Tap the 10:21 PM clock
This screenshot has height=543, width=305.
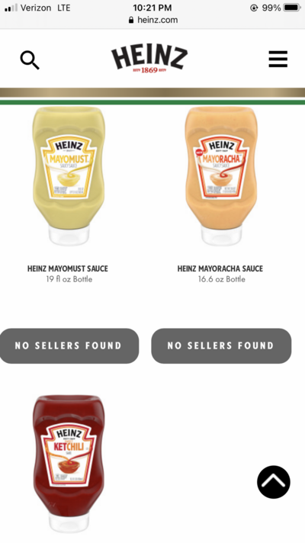pyautogui.click(x=152, y=8)
